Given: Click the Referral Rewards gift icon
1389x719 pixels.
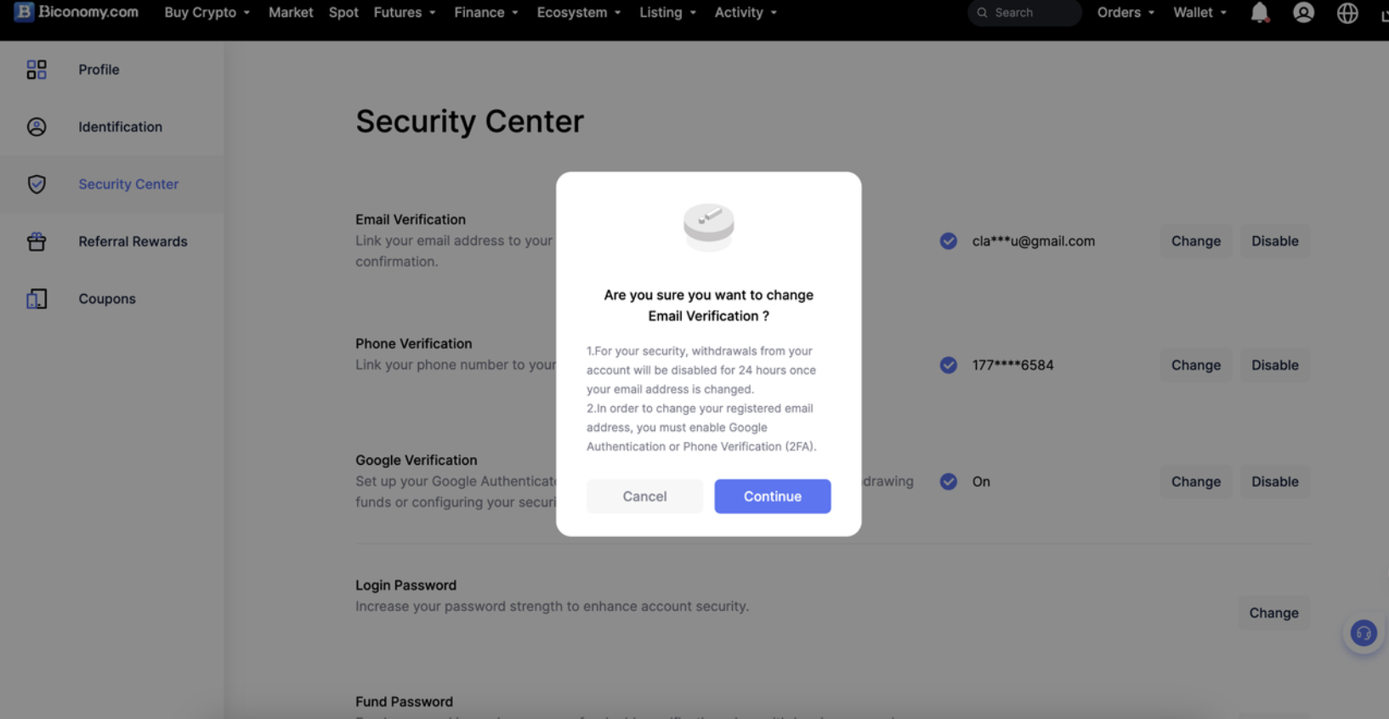Looking at the screenshot, I should (37, 241).
